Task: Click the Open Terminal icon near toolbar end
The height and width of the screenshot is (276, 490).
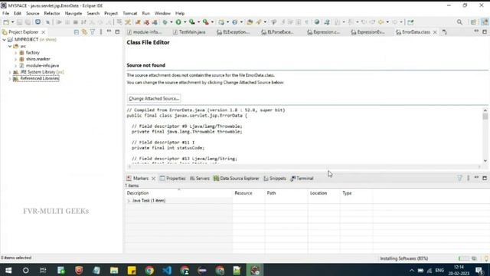Action: [x=410, y=22]
